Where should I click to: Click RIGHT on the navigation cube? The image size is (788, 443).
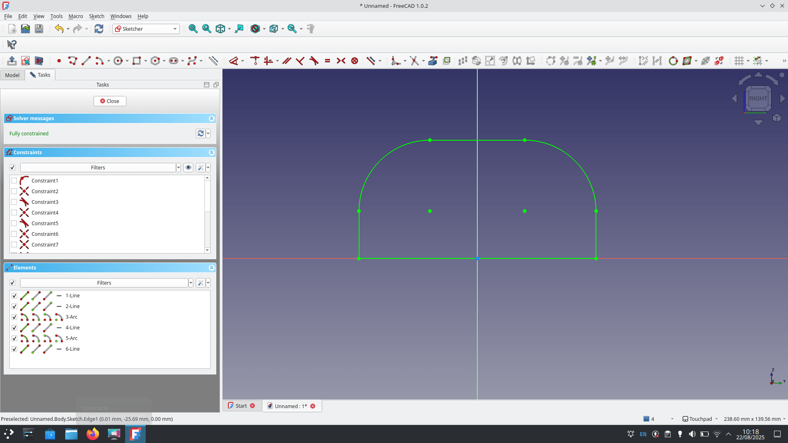[758, 98]
